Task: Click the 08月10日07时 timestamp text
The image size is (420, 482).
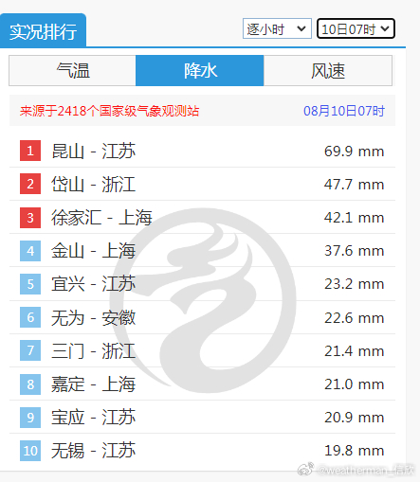Action: (344, 111)
